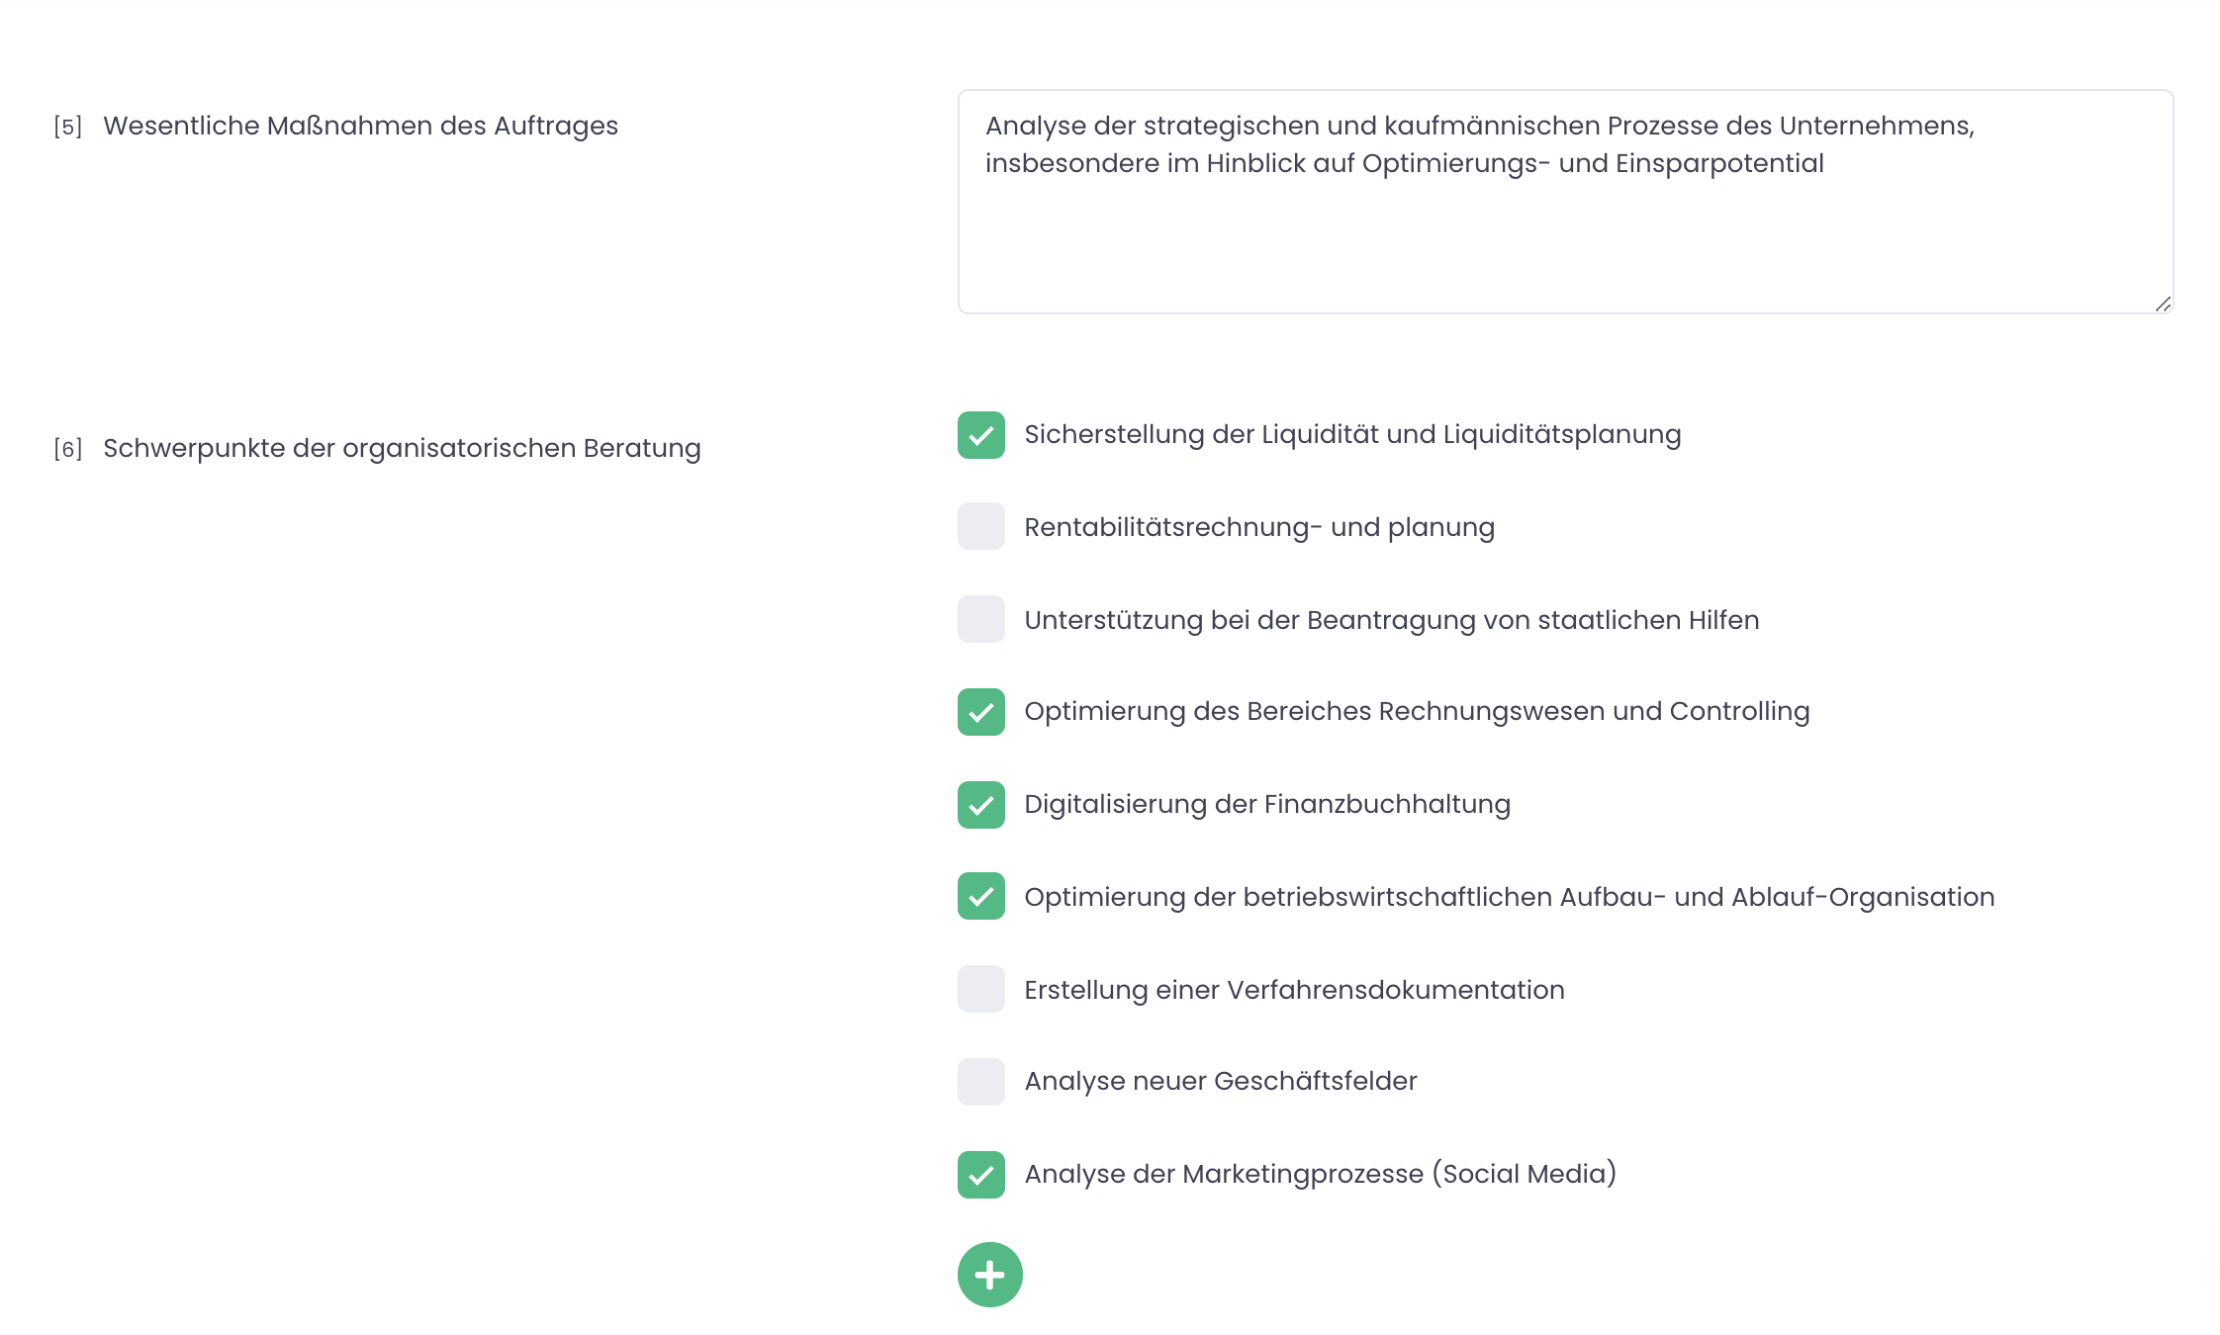Click the [6] field number marker

pyautogui.click(x=67, y=449)
